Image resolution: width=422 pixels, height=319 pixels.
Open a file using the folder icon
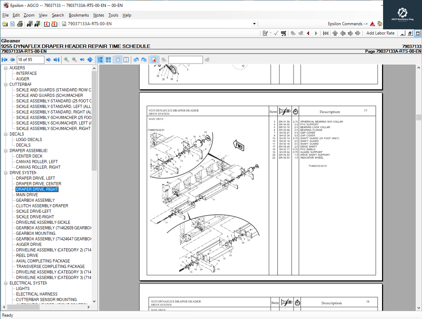(5, 23)
